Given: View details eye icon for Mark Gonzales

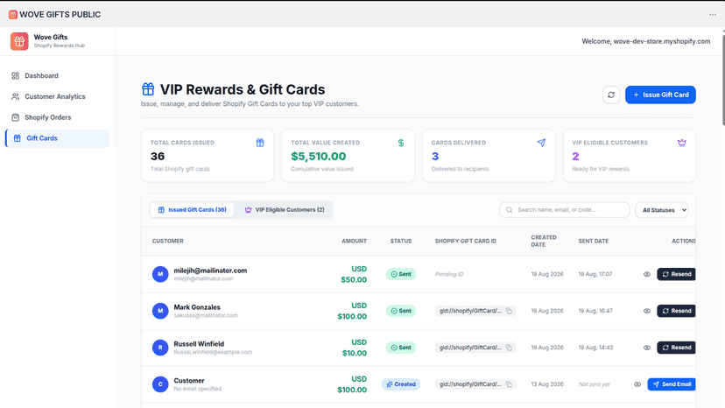Looking at the screenshot, I should coord(647,311).
